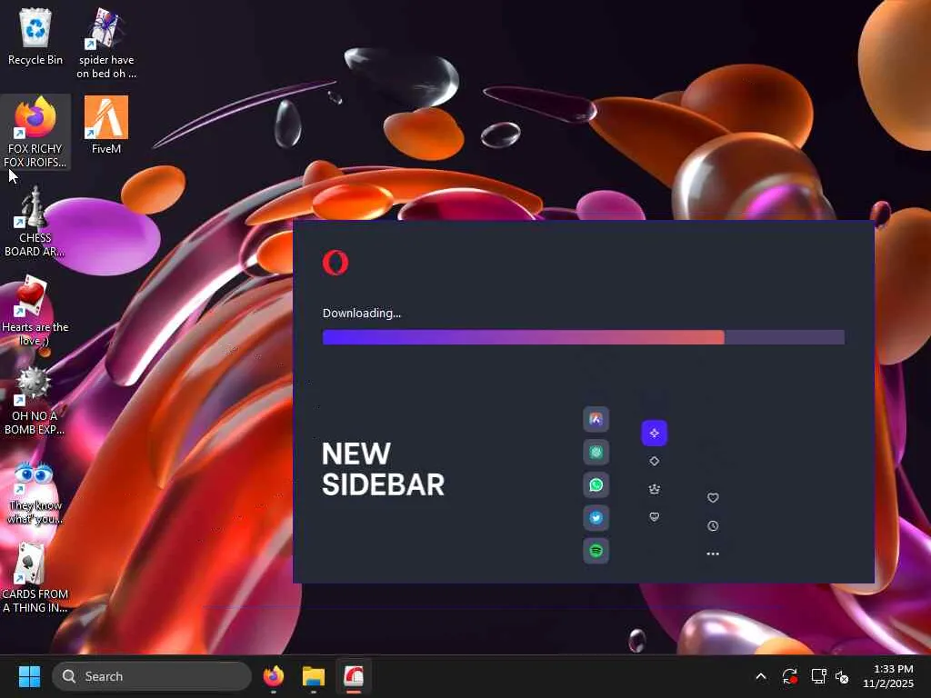The height and width of the screenshot is (698, 931).
Task: Select the CHESS BOARD desktop shortcut
Action: click(35, 222)
